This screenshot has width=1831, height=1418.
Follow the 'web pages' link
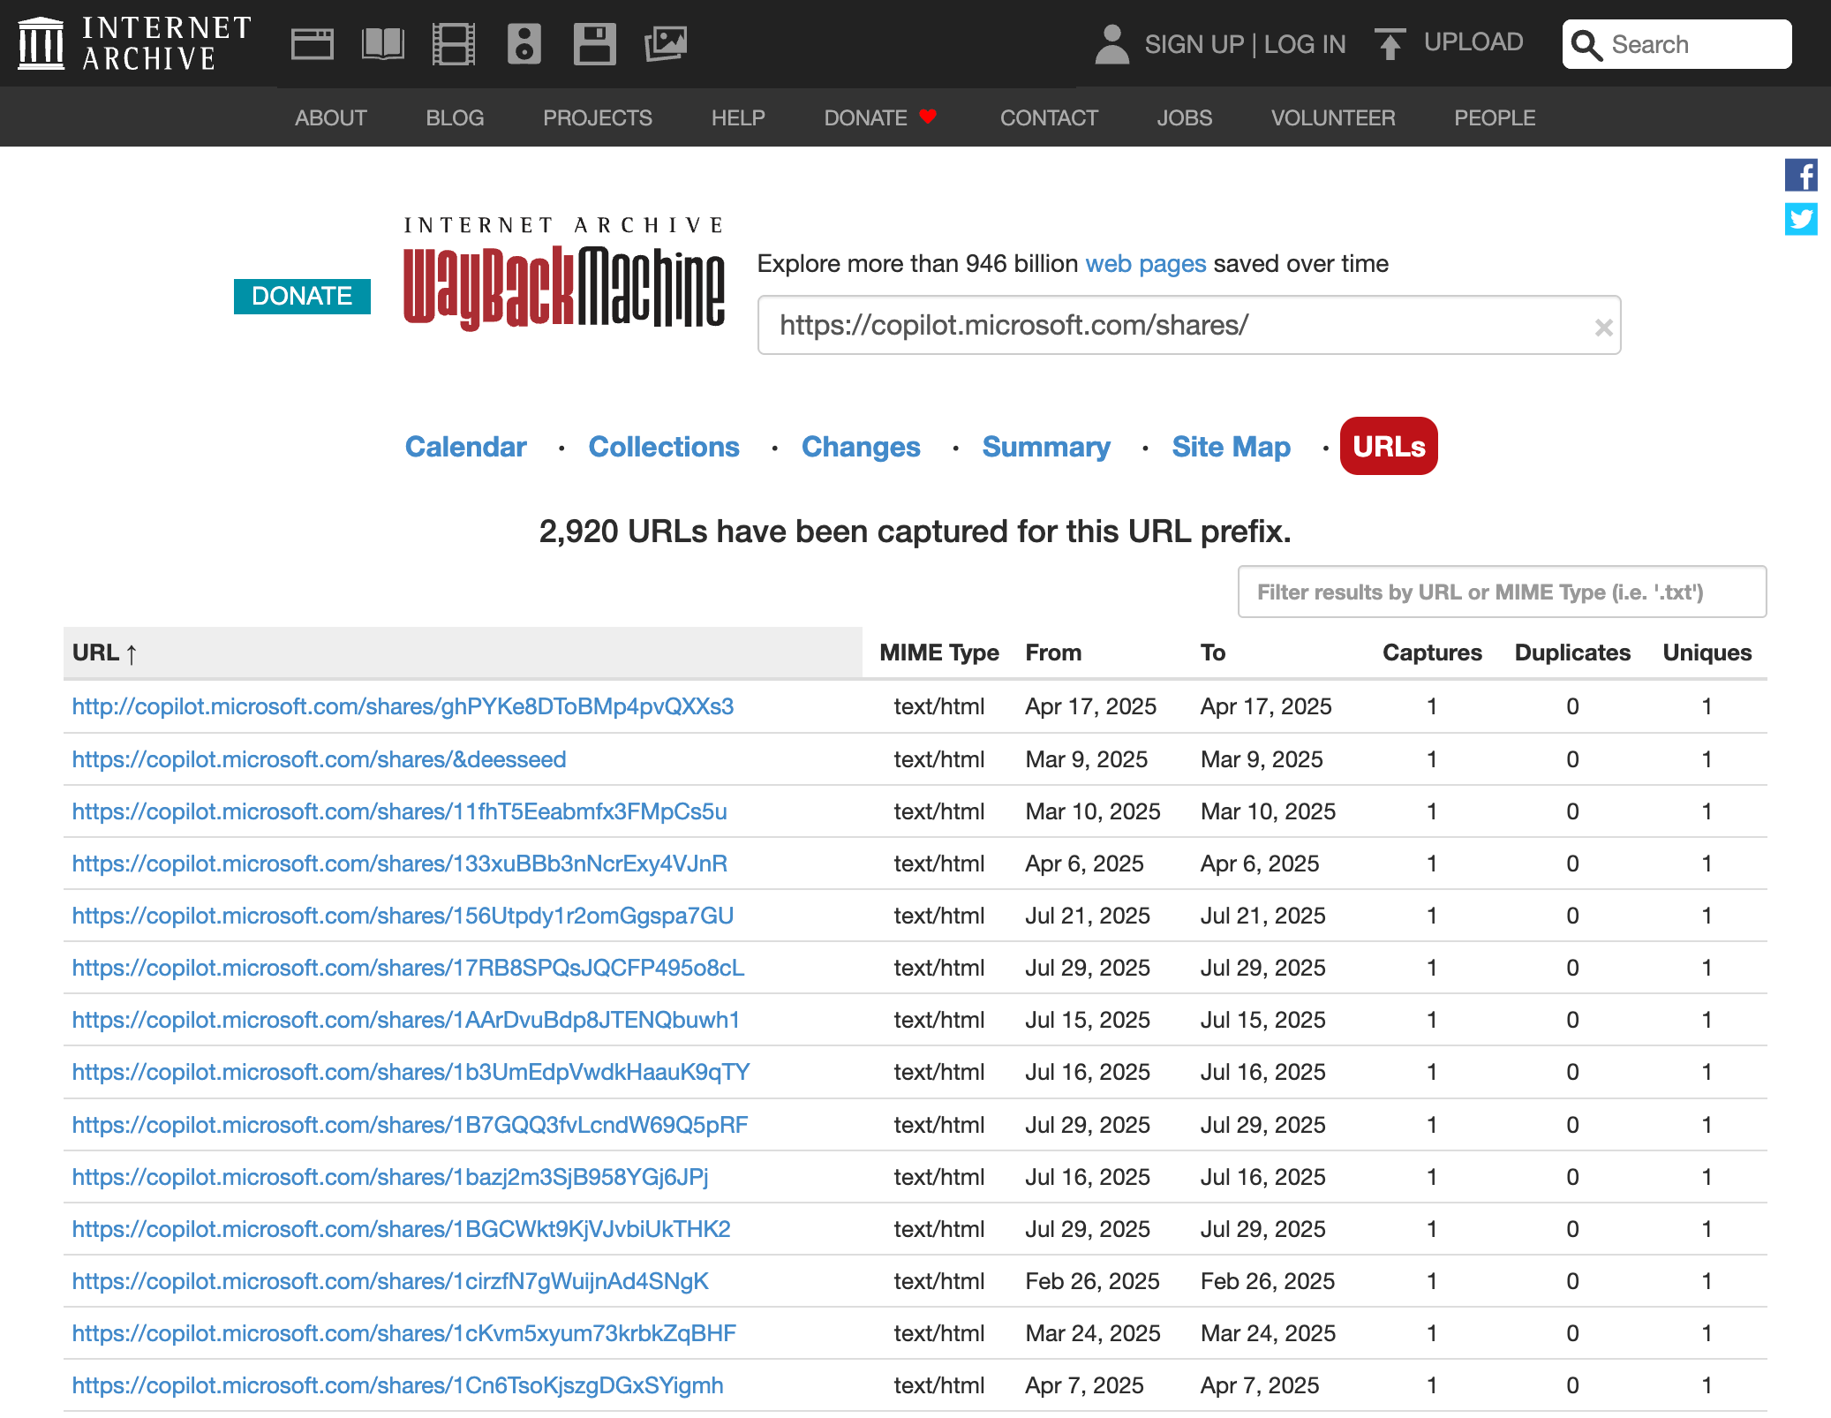[1145, 263]
